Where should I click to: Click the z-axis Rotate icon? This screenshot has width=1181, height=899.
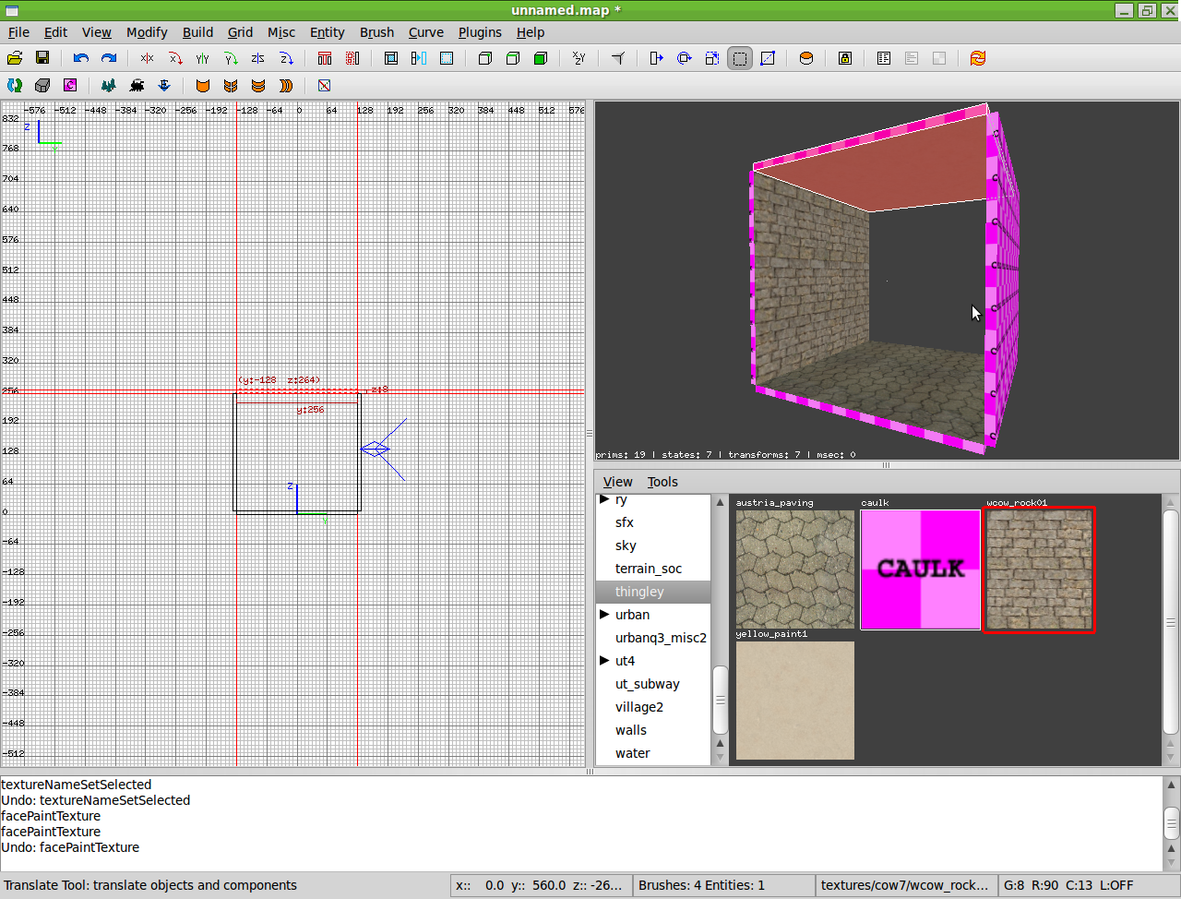[x=286, y=58]
